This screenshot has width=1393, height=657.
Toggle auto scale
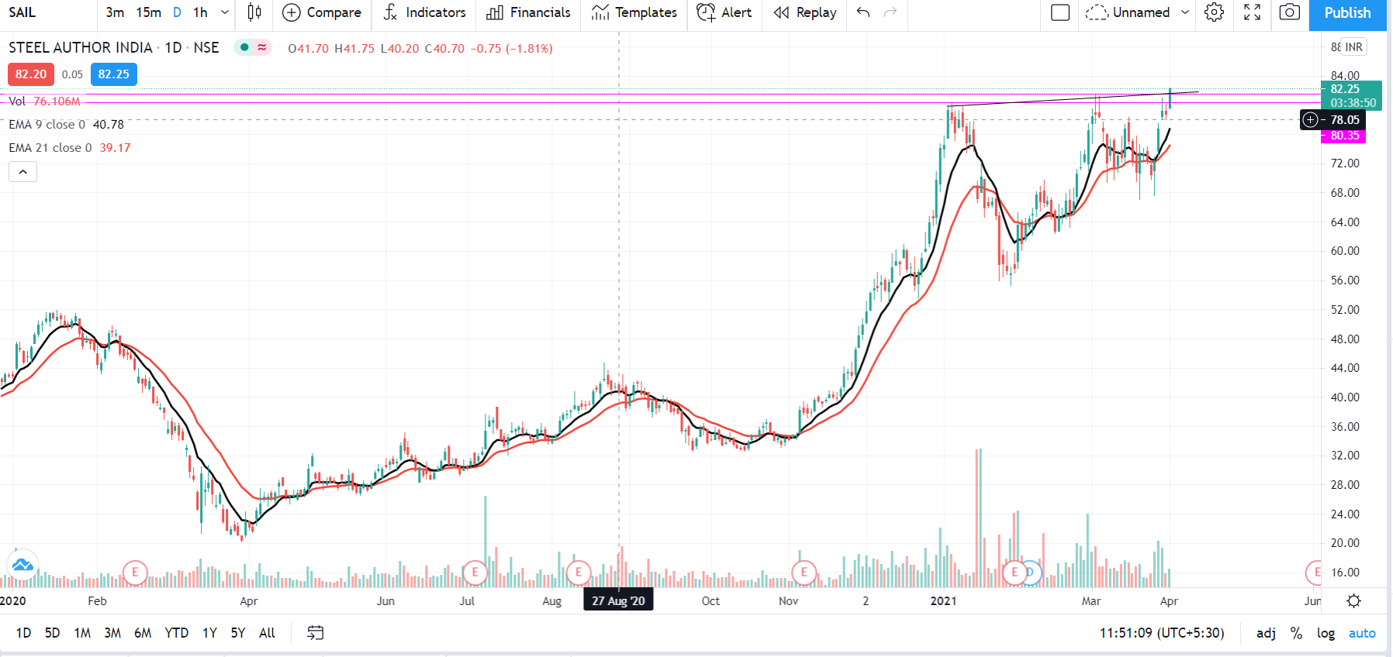tap(1362, 633)
